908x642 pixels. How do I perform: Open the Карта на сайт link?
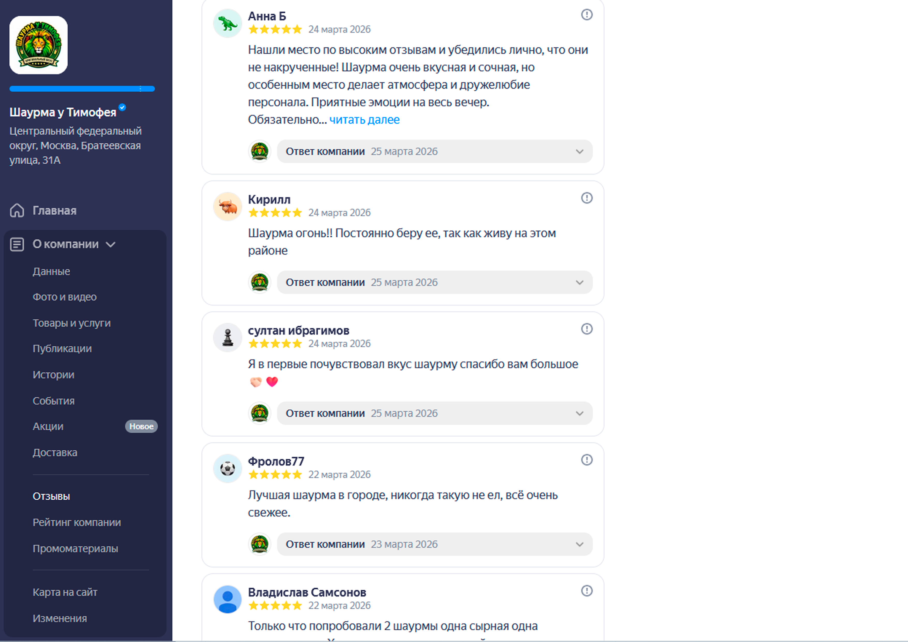coord(65,592)
